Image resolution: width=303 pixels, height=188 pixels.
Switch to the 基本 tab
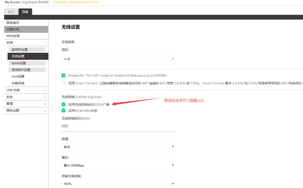coord(11,12)
